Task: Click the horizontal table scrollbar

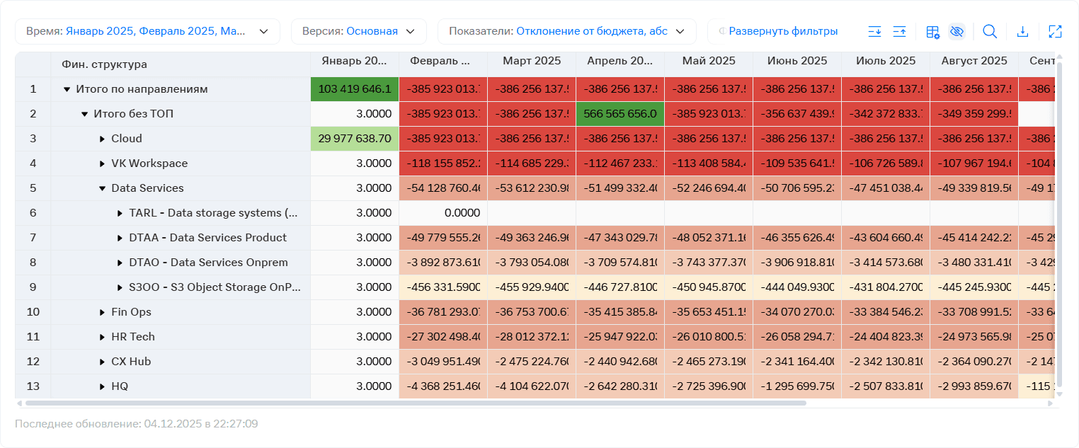Action: (x=416, y=403)
